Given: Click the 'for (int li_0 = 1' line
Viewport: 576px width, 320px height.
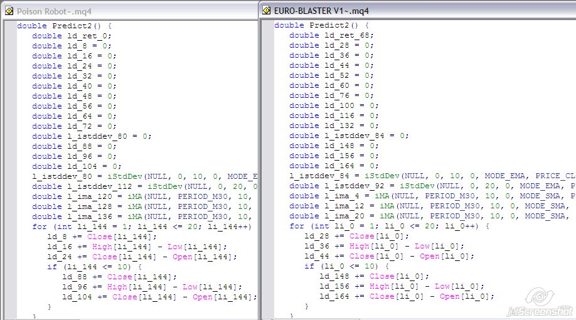Looking at the screenshot, I should [390, 226].
